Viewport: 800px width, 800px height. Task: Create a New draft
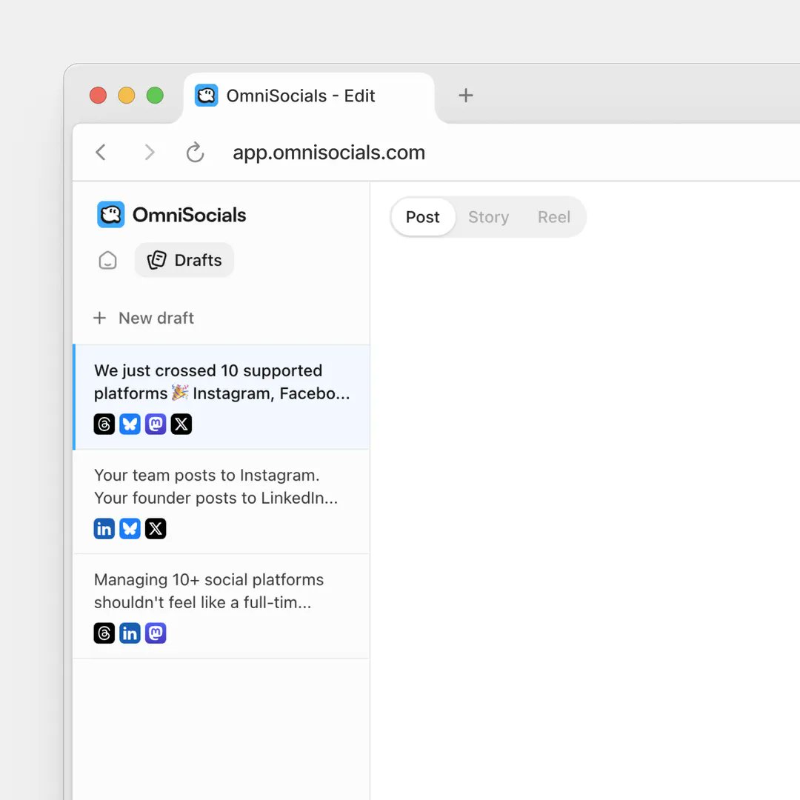pos(144,318)
